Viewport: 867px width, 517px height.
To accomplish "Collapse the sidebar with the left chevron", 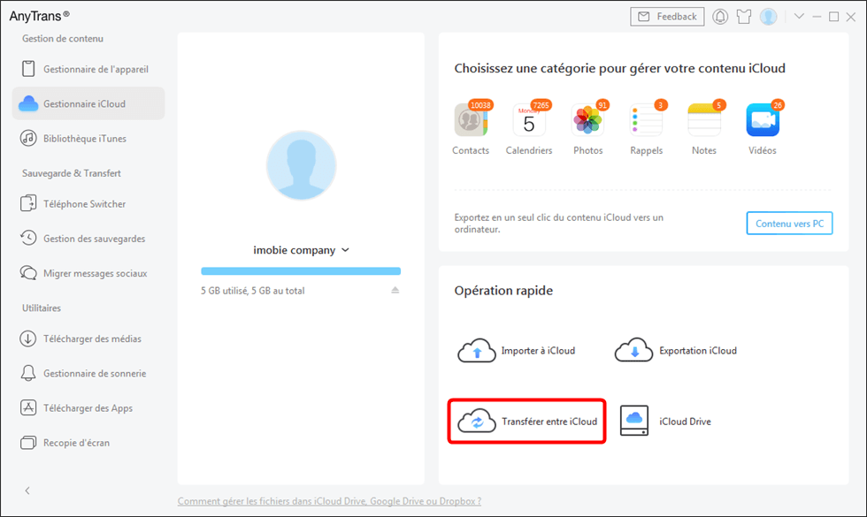I will pos(27,490).
